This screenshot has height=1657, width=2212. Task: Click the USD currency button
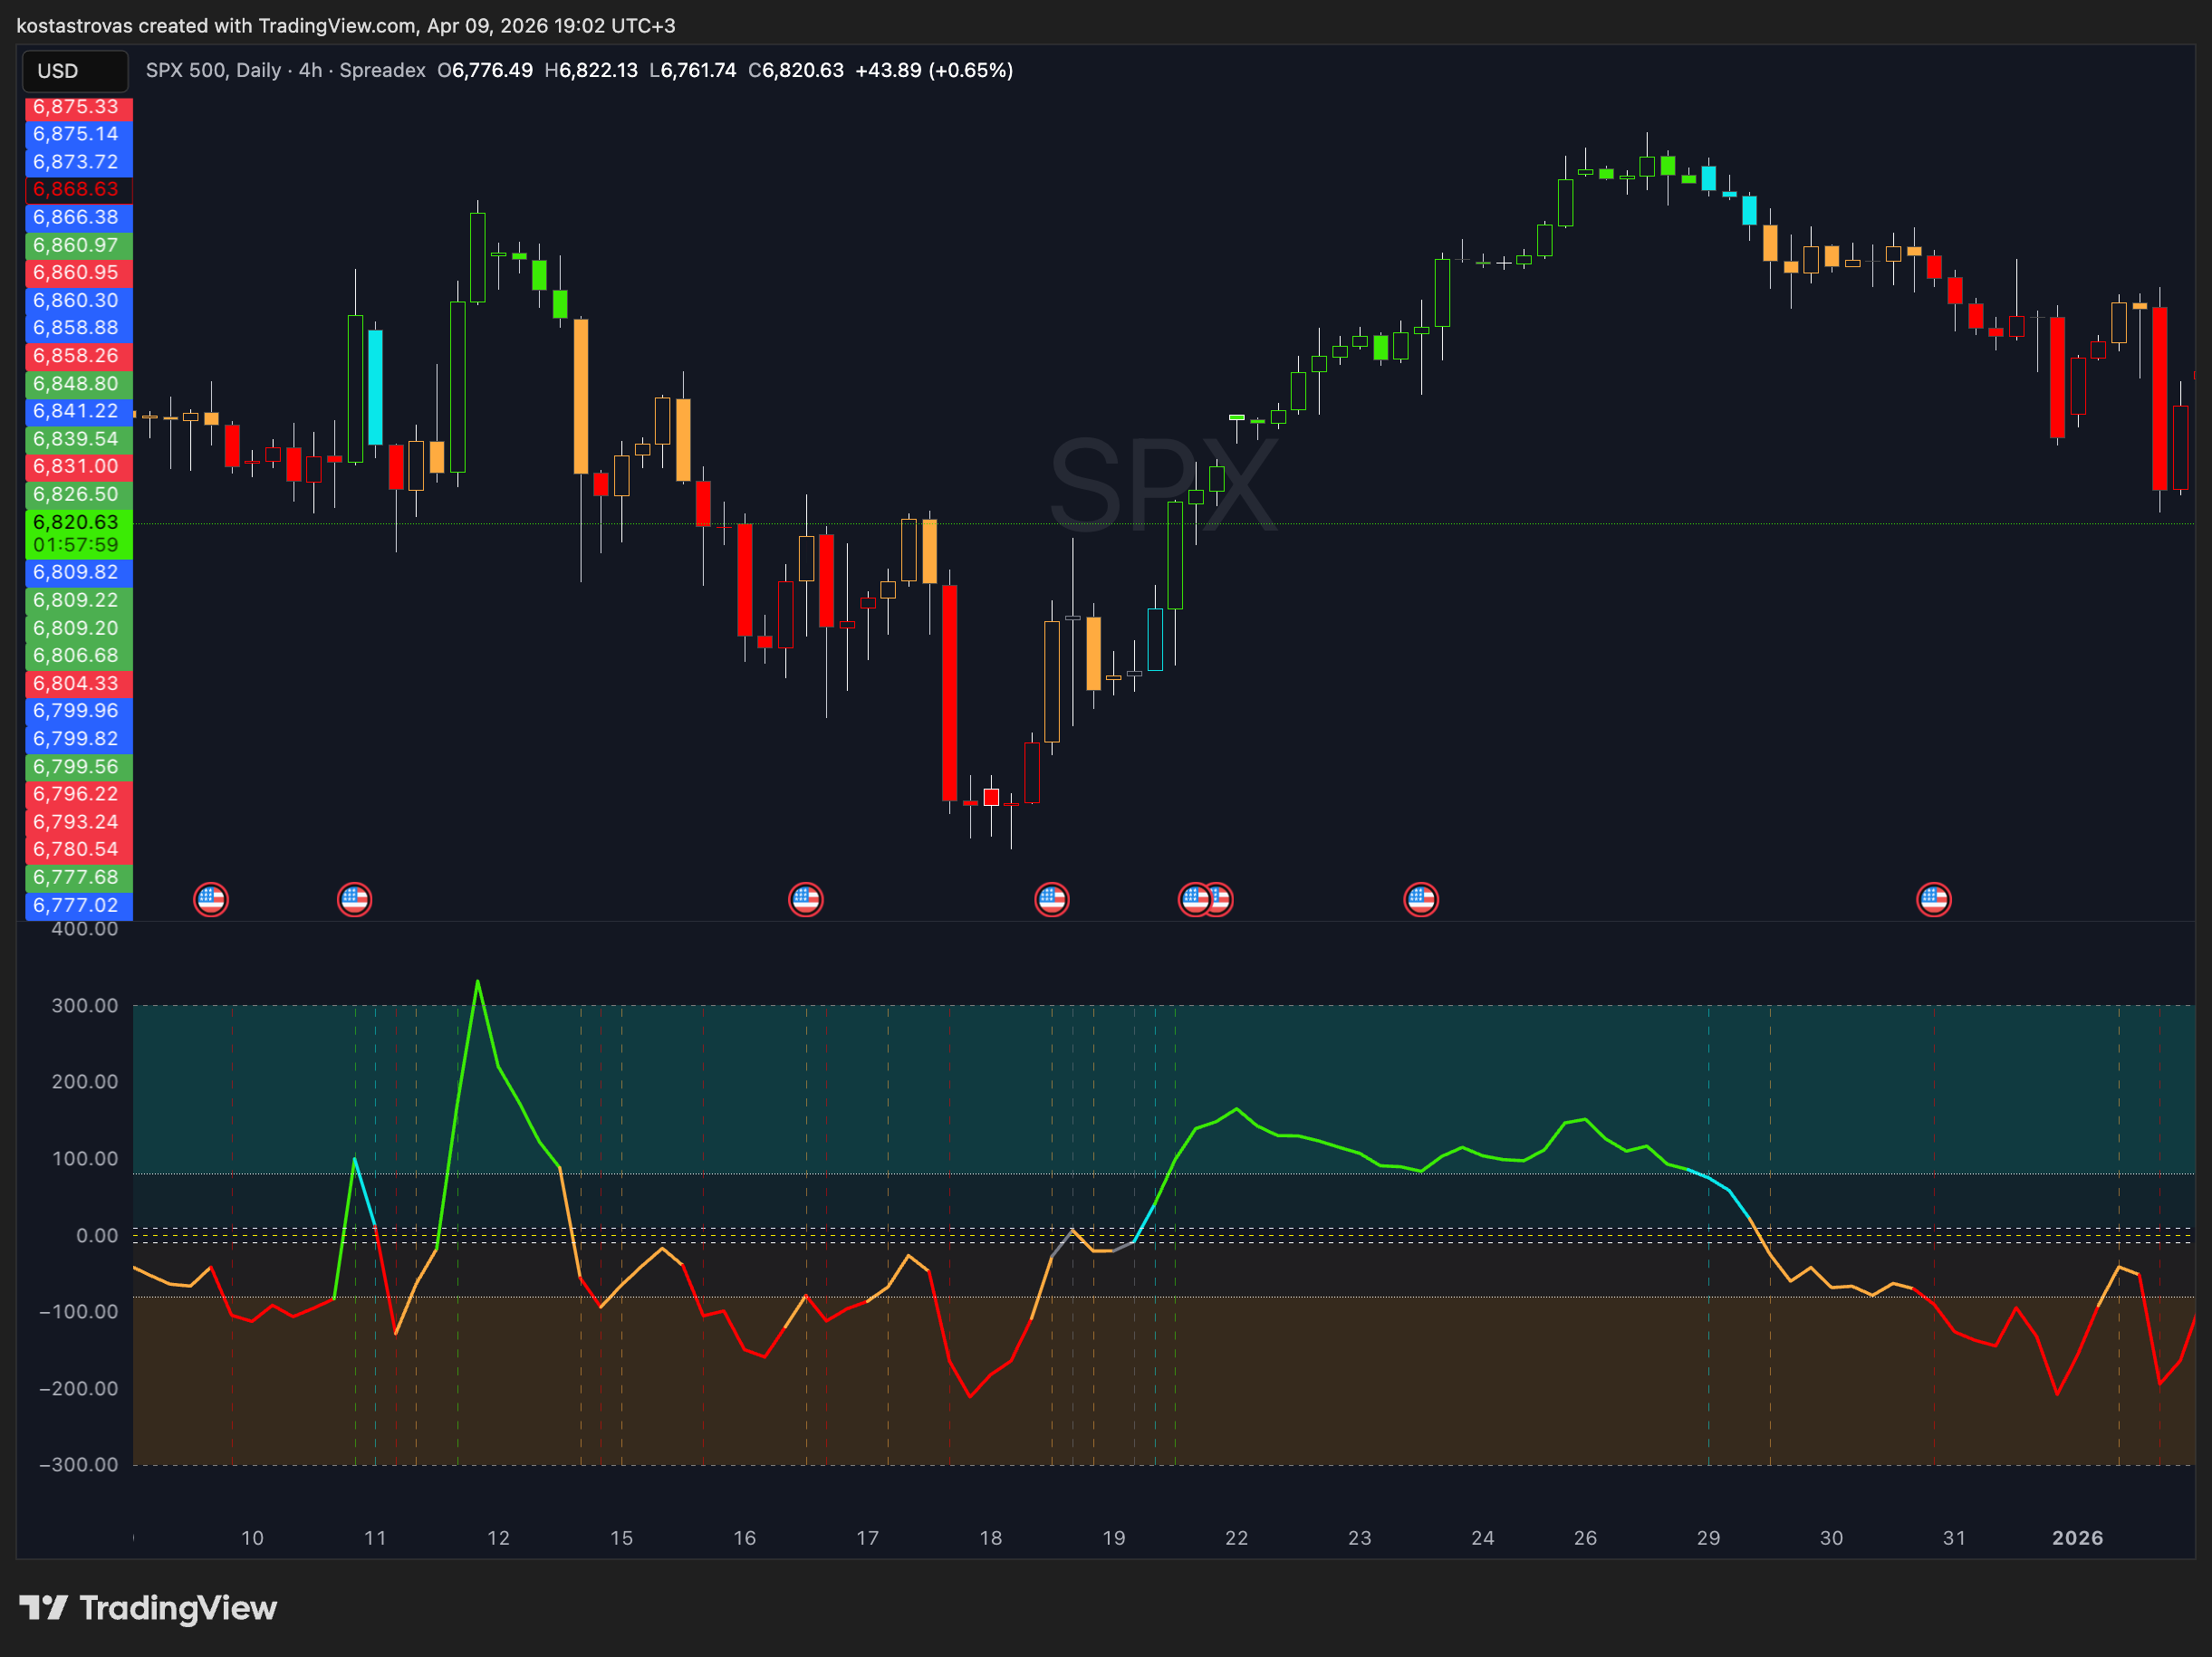(x=75, y=71)
